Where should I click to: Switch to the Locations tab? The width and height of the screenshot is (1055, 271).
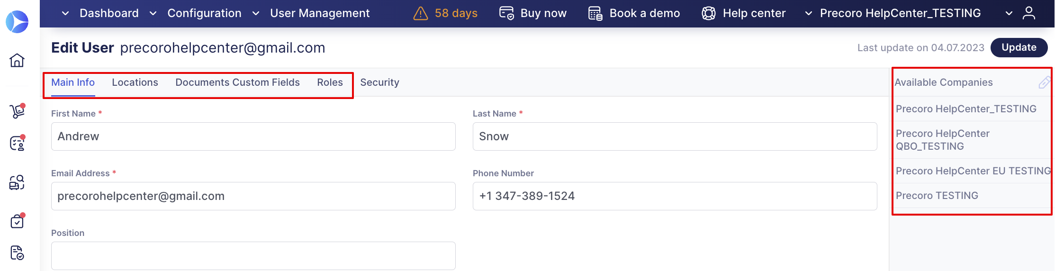135,82
